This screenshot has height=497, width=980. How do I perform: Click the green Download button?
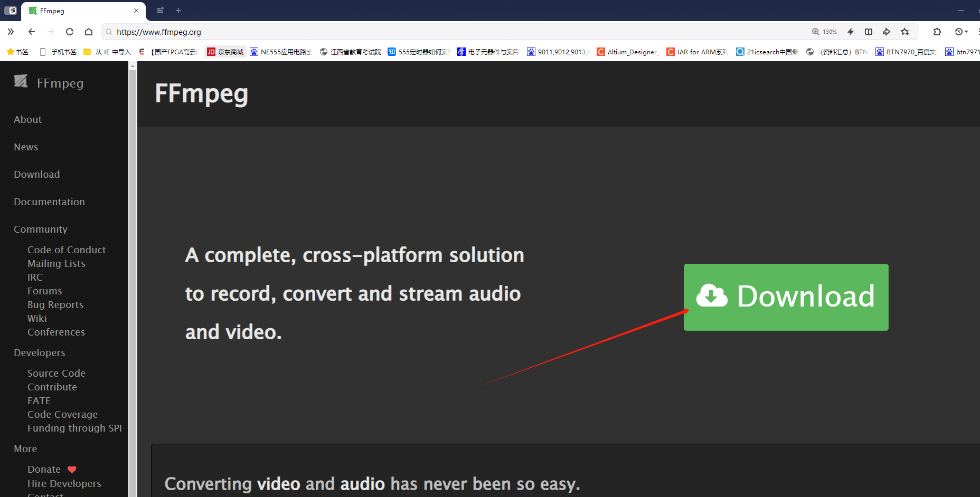pyautogui.click(x=786, y=297)
